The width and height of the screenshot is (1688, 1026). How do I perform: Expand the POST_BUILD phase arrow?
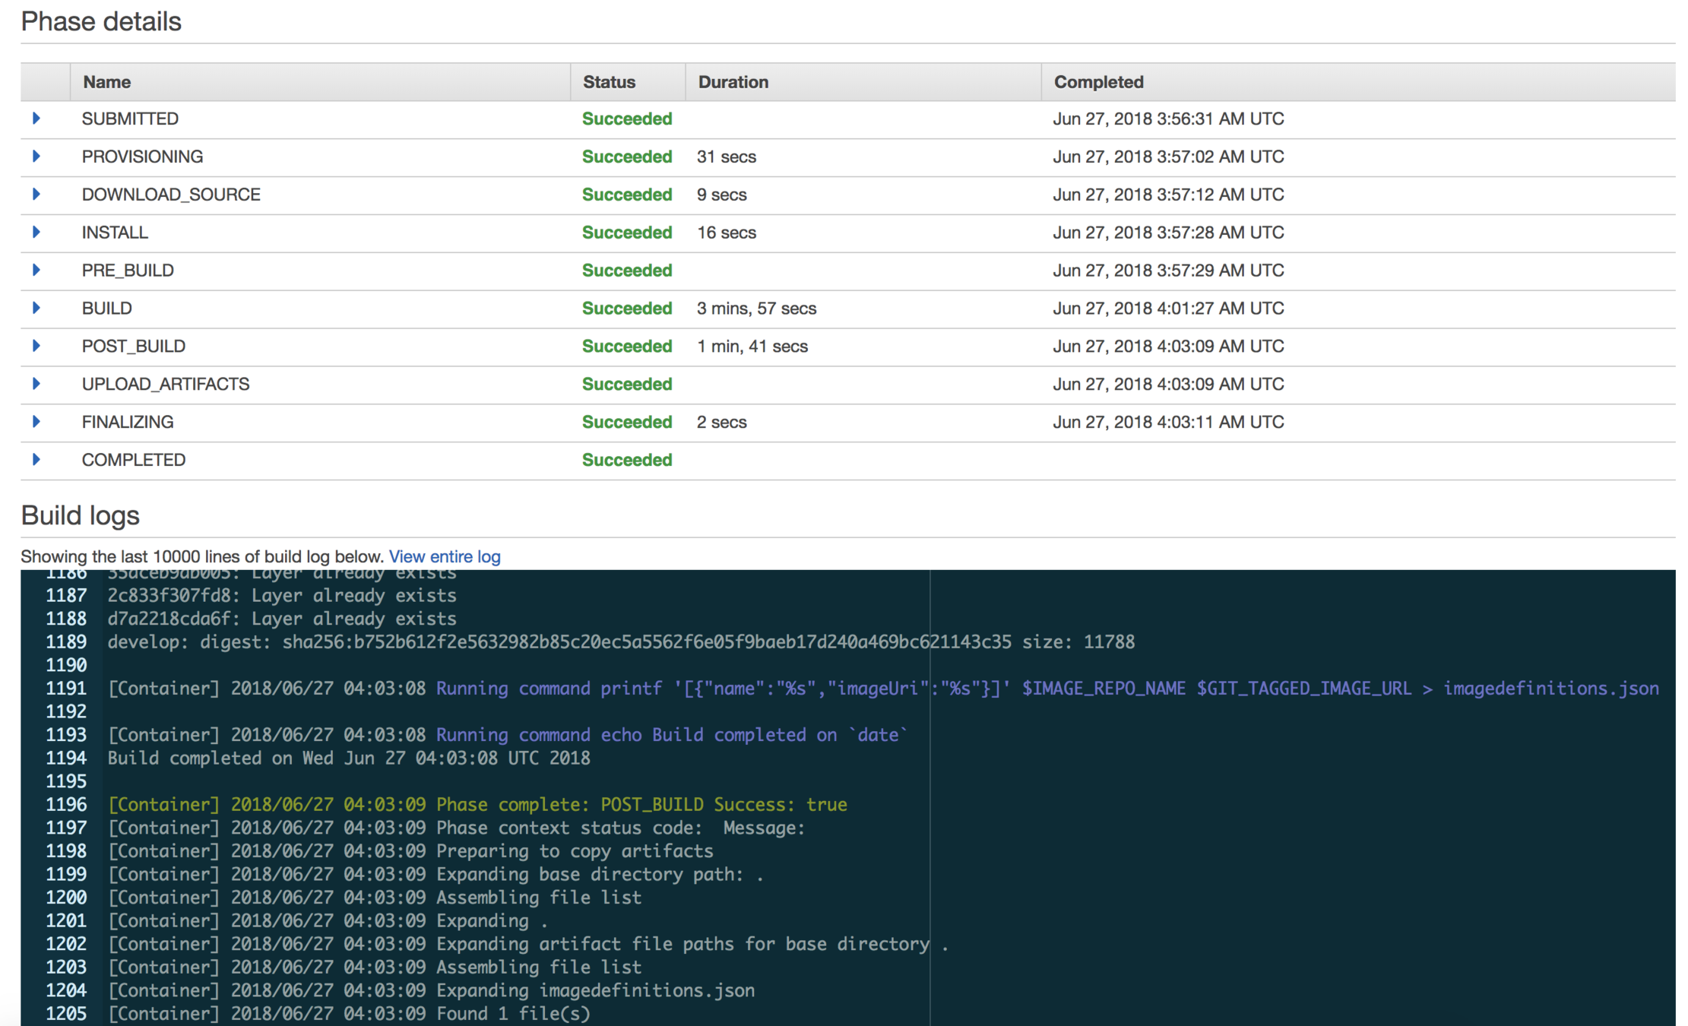point(36,347)
